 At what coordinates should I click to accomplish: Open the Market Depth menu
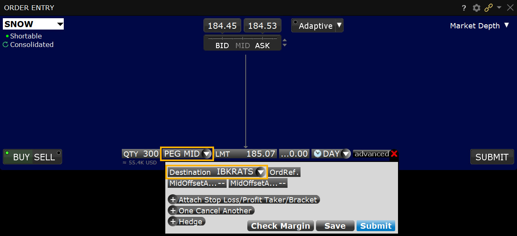click(x=479, y=26)
